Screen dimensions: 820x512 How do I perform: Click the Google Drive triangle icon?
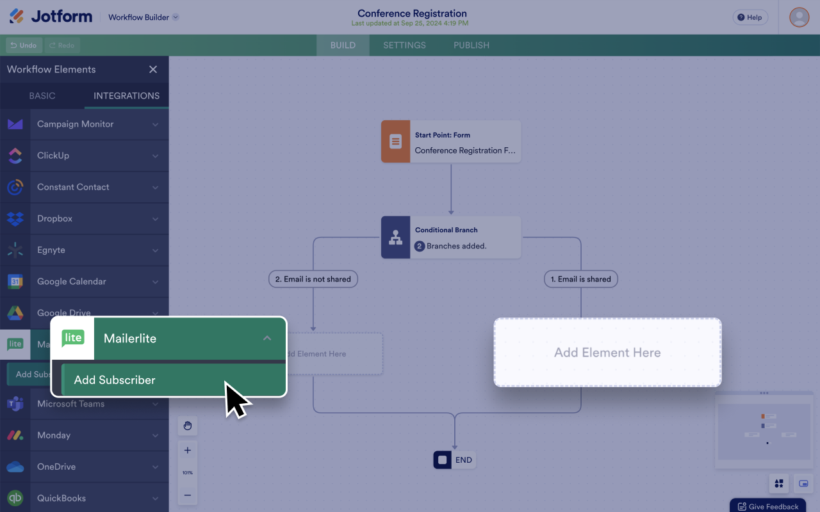click(x=15, y=313)
